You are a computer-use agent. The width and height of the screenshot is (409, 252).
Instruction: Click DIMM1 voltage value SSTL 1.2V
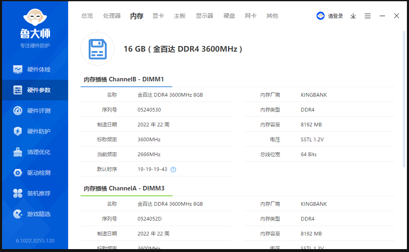tap(312, 140)
